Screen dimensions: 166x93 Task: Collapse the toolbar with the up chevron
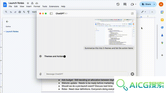pyautogui.click(x=152, y=12)
